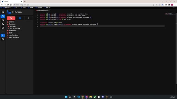Open File Explorer from taskbar
The height and width of the screenshot is (99, 177).
[x=90, y=97]
